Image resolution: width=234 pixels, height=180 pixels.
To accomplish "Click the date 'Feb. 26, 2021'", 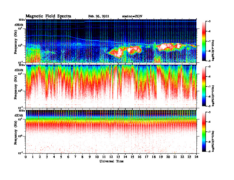I will 99,16.
